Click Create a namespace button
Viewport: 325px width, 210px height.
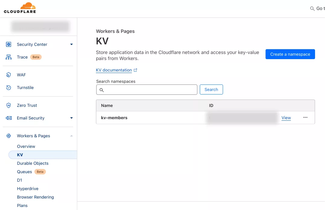click(290, 54)
